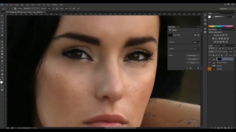236x132 pixels.
Task: Click the Color Range button
Action: click(x=192, y=59)
